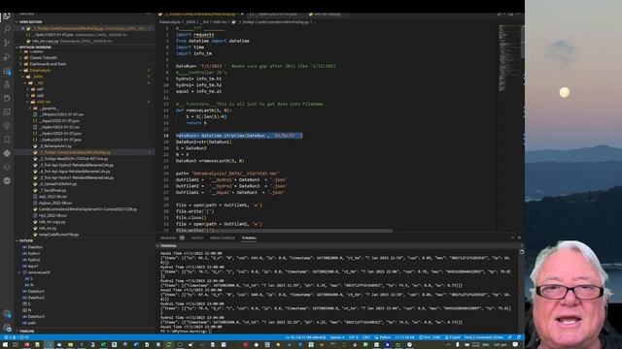Image resolution: width=622 pixels, height=349 pixels.
Task: Click the CRLF line ending in status bar
Action: 366,337
